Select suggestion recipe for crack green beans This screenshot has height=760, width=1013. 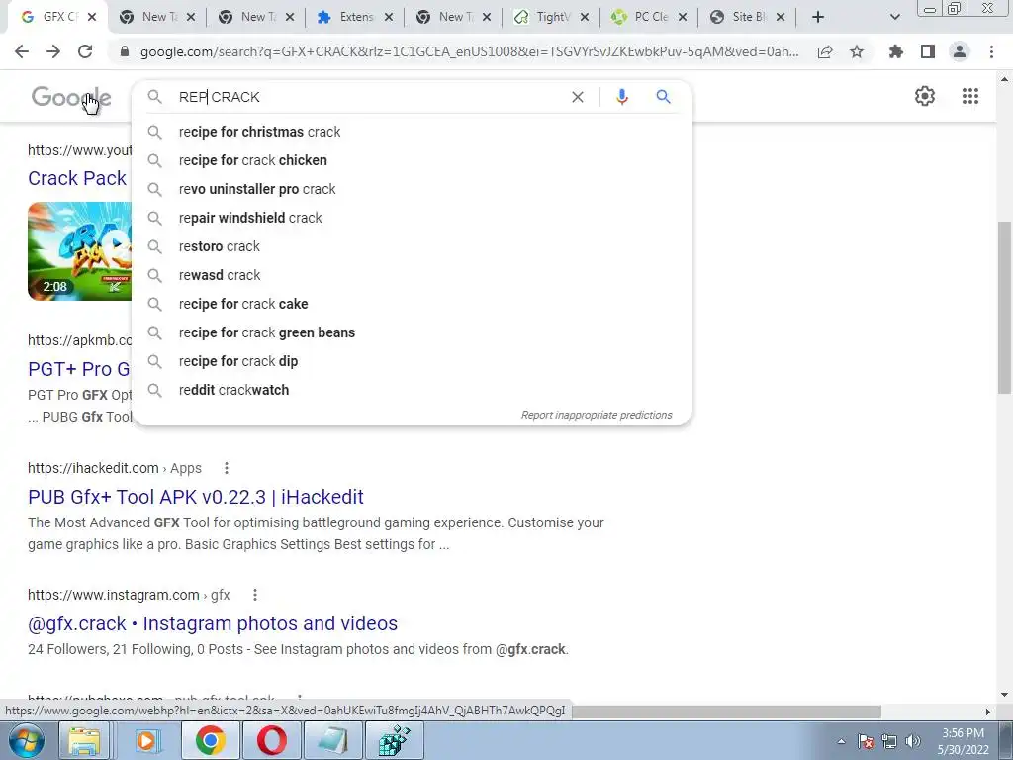[413, 332]
